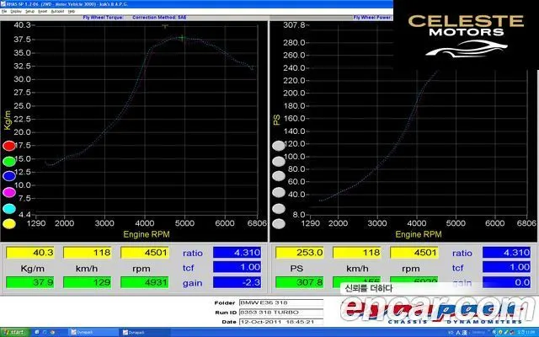The image size is (539, 337).
Task: Click the gray run circle between 80.0 and 60.0
Action: (x=279, y=176)
